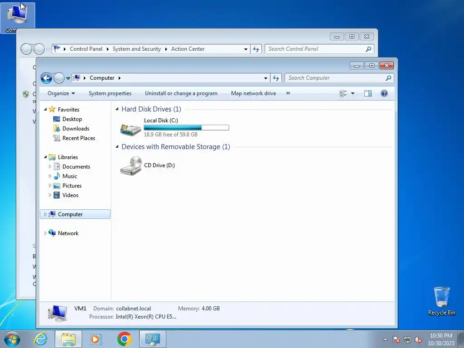Click the Search Computer magnifier icon
Screen dimensions: 464x348
[388, 78]
